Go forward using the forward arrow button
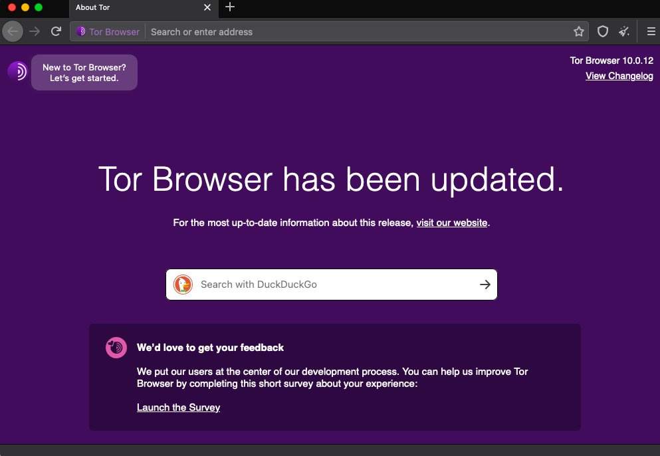 [35, 32]
